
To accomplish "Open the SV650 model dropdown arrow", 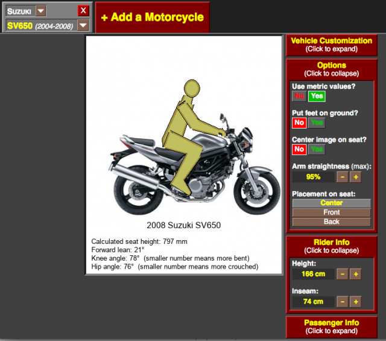I will (x=83, y=25).
